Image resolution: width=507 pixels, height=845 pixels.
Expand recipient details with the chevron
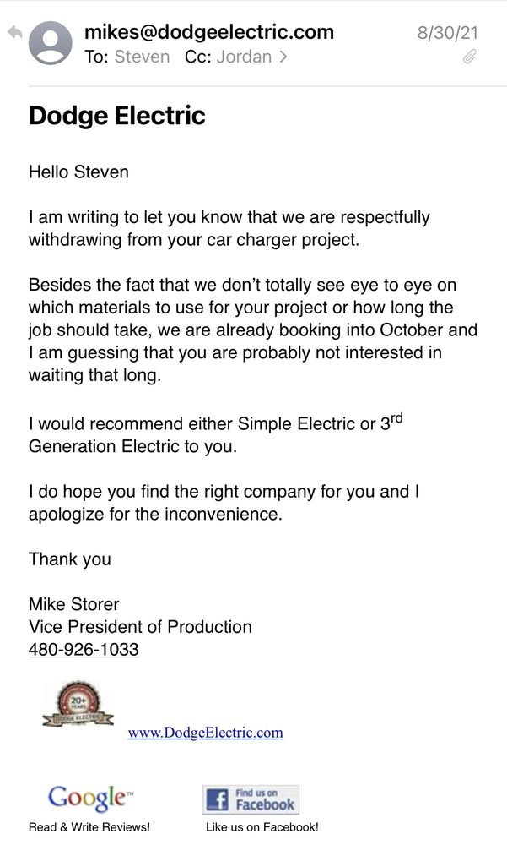[283, 57]
